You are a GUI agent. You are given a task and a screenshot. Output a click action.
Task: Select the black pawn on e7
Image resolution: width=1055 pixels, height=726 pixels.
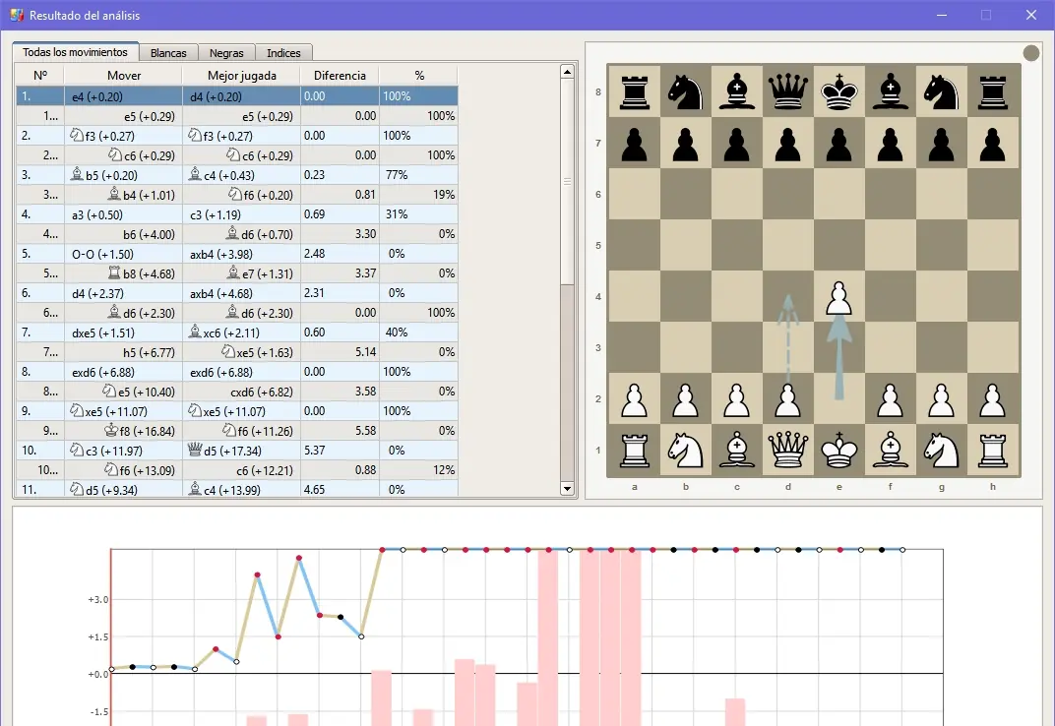tap(839, 144)
